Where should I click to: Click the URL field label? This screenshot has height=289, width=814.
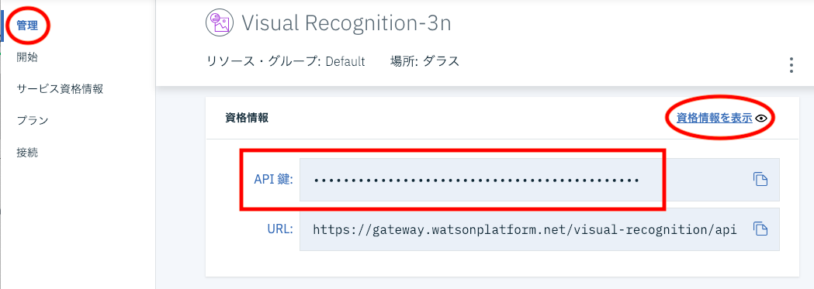(281, 229)
